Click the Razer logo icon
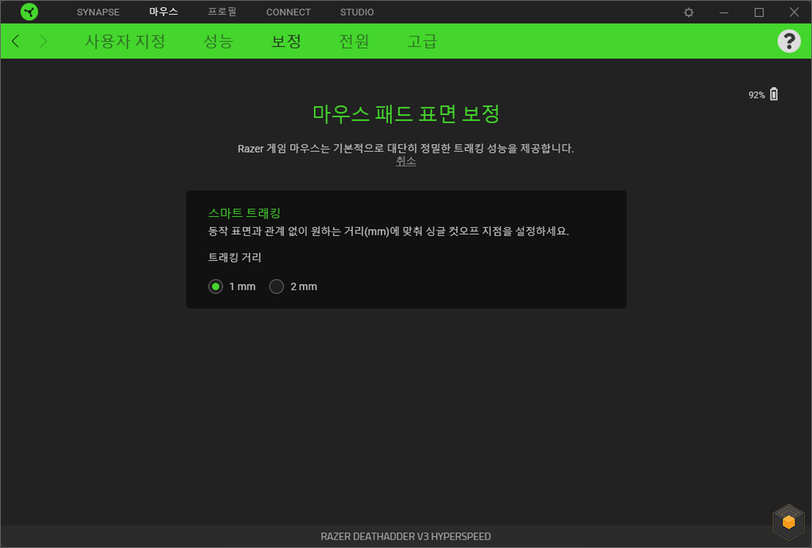The image size is (812, 548). click(x=30, y=12)
